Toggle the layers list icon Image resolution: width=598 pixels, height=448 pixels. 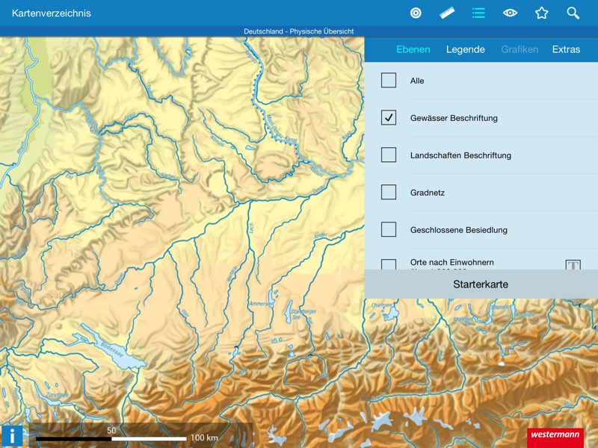coord(479,13)
